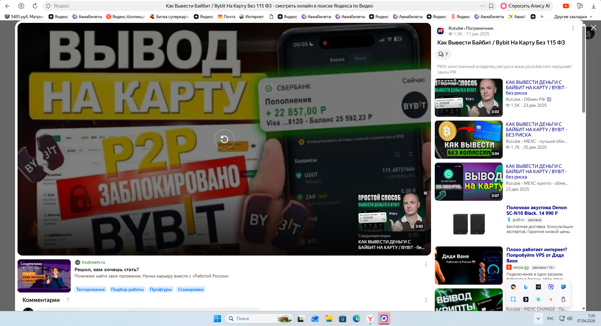Open the Windows Start menu
The image size is (601, 326).
coord(217,318)
